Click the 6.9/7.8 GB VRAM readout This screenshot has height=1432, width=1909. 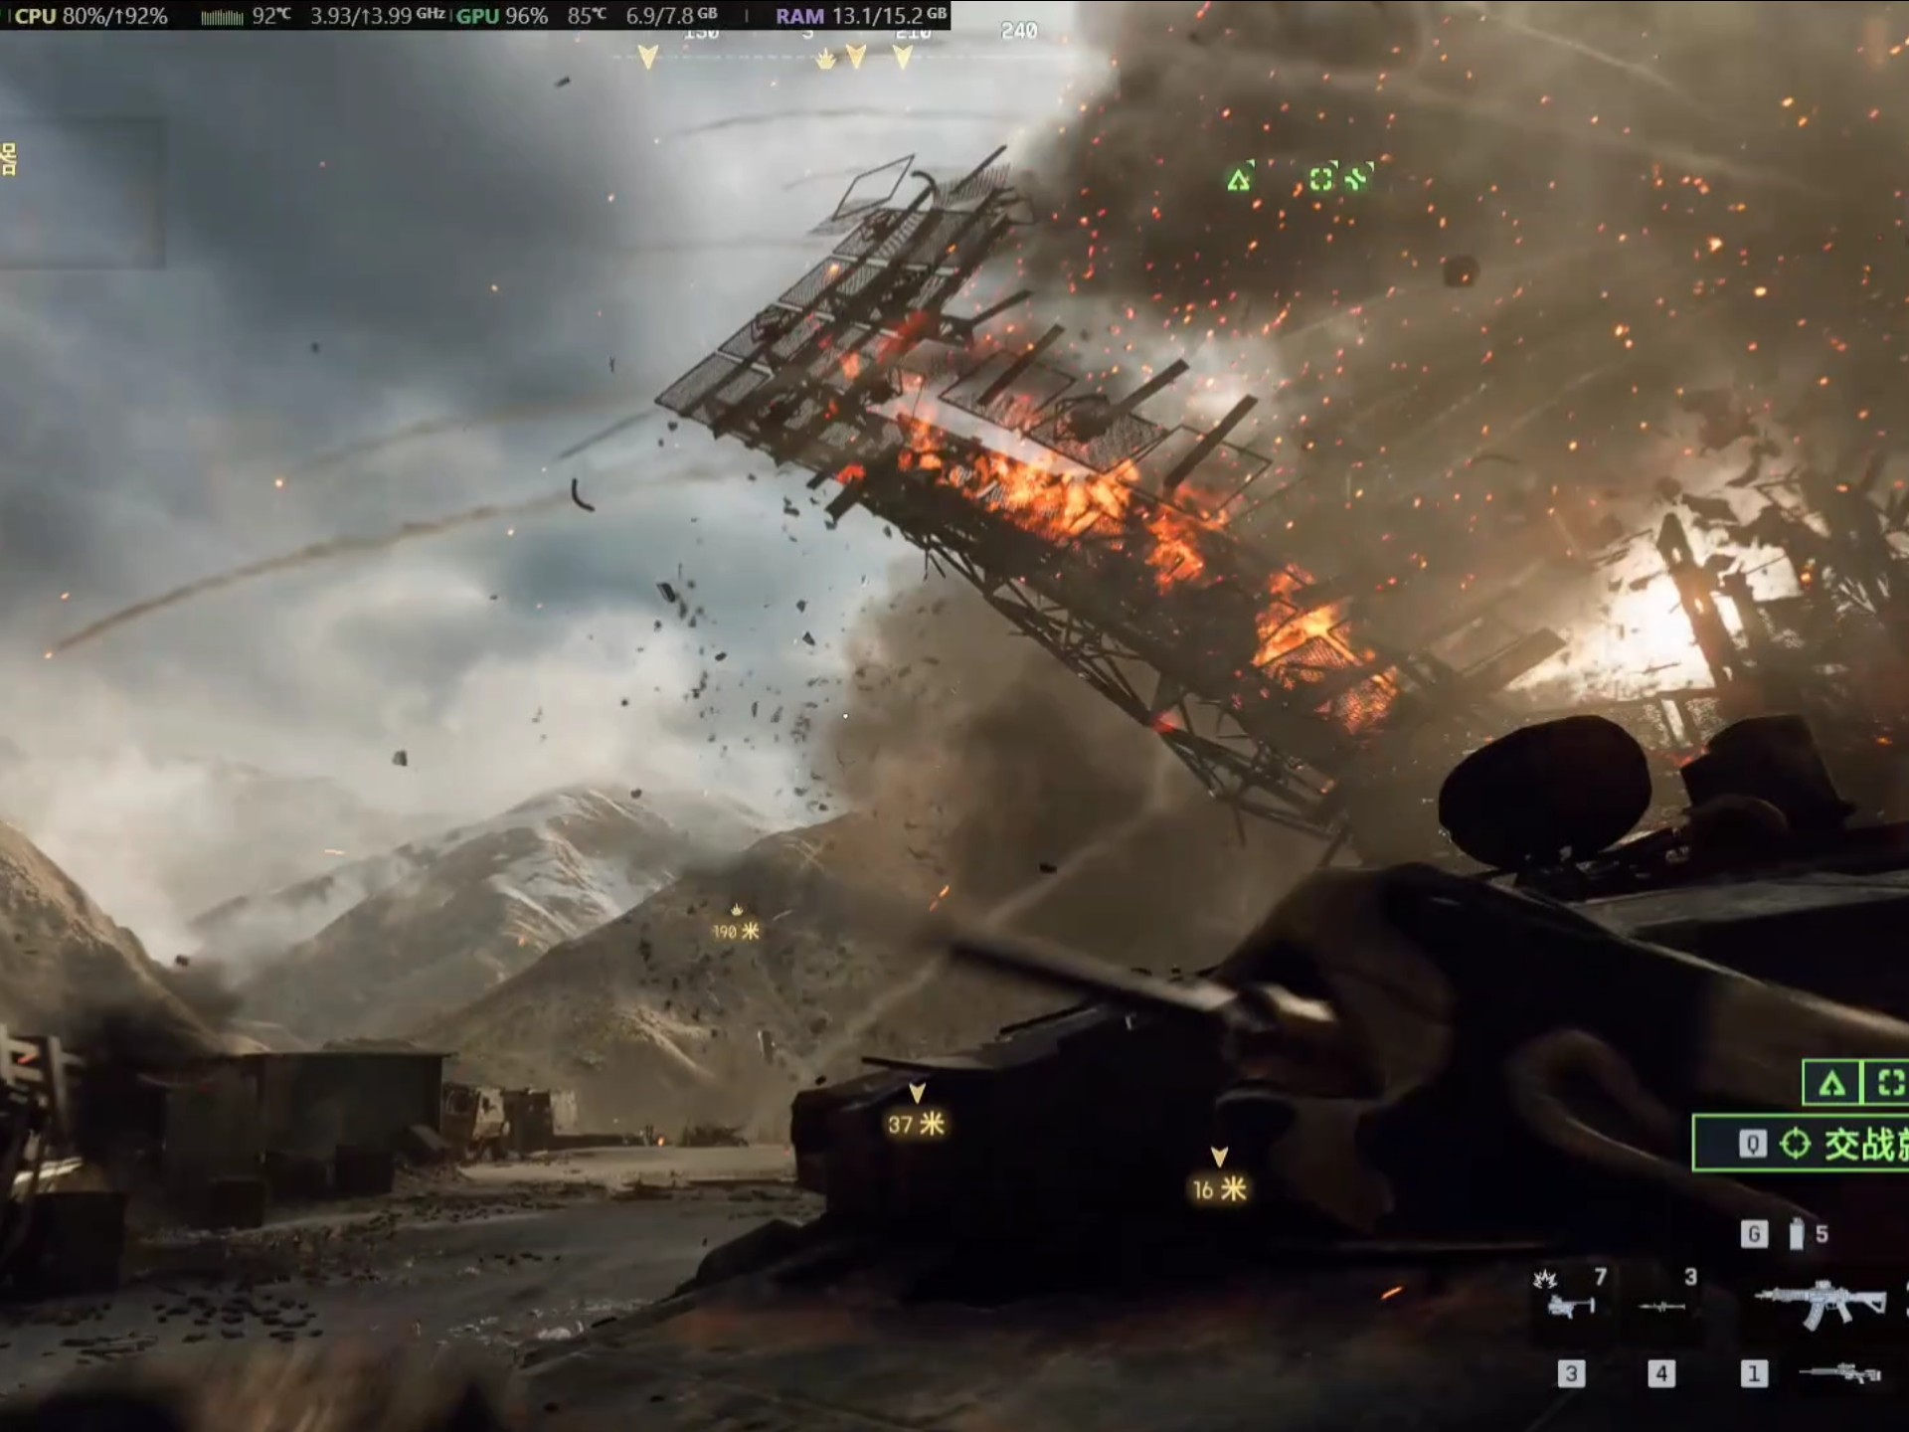pos(672,16)
